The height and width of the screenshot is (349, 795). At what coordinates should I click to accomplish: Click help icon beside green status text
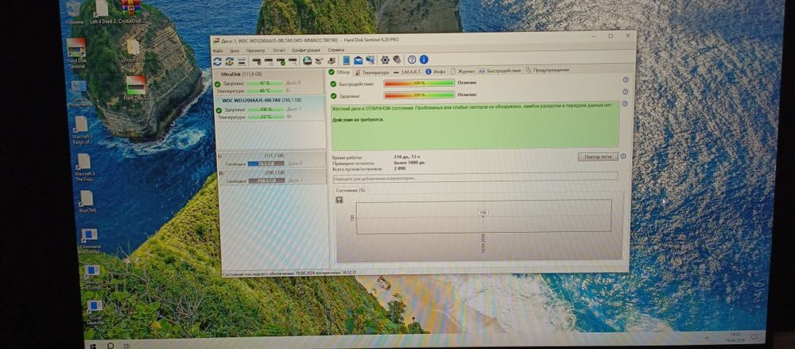click(x=625, y=103)
